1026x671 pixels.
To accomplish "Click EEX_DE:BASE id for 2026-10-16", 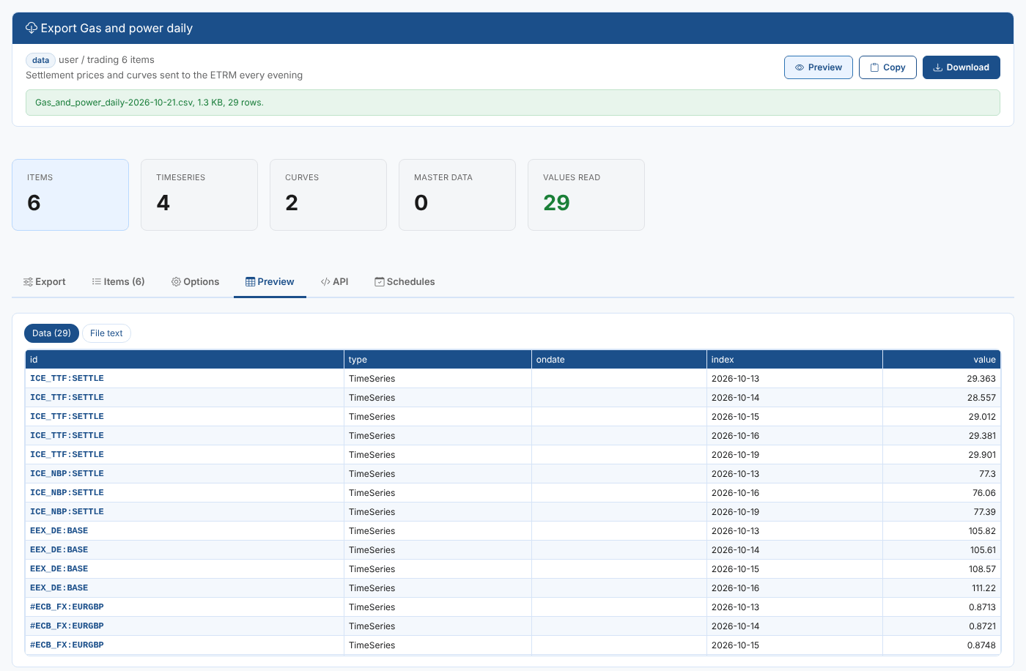I will point(59,588).
